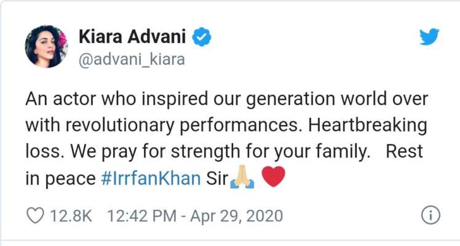Click 'in peace' text before hashtag
The image size is (460, 246).
point(60,178)
